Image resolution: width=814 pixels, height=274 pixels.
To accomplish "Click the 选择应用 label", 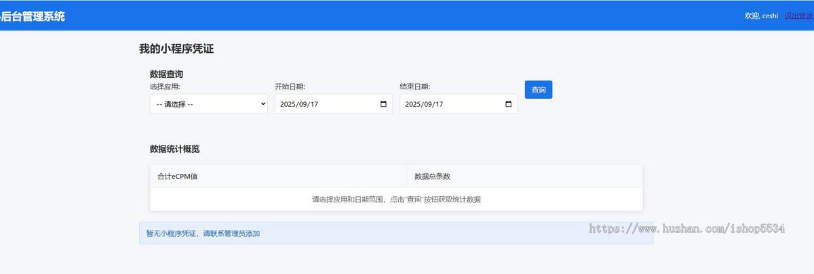I will tap(165, 87).
